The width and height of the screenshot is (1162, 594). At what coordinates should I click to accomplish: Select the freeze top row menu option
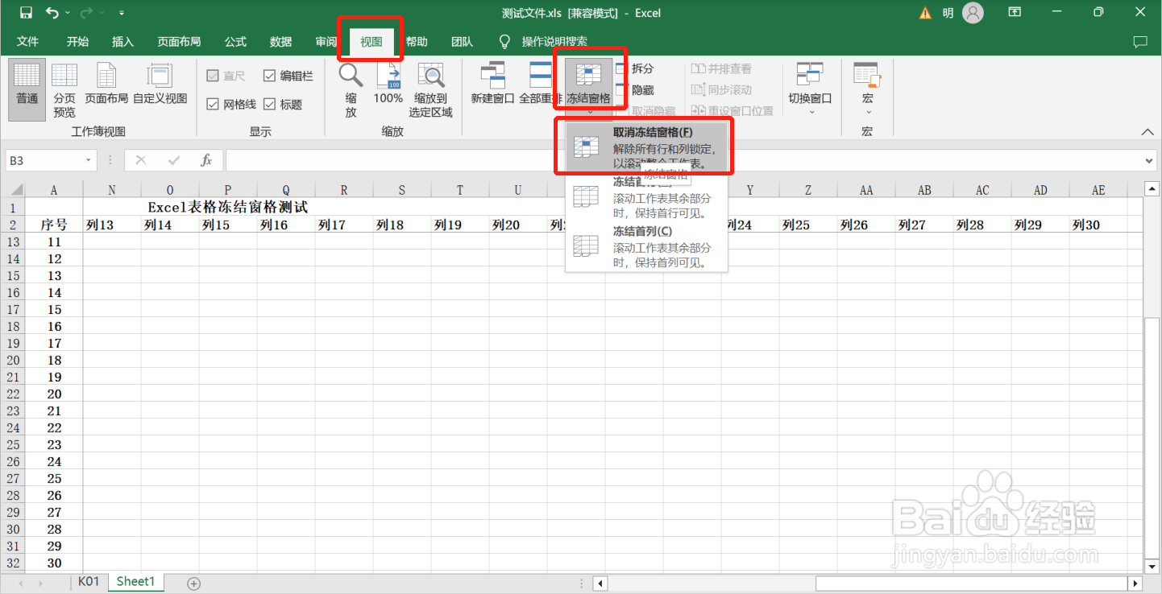647,198
